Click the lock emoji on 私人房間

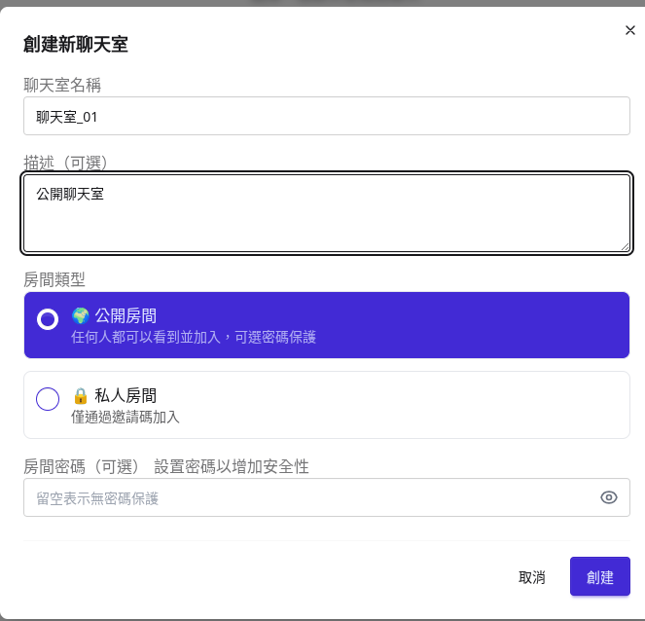click(80, 396)
